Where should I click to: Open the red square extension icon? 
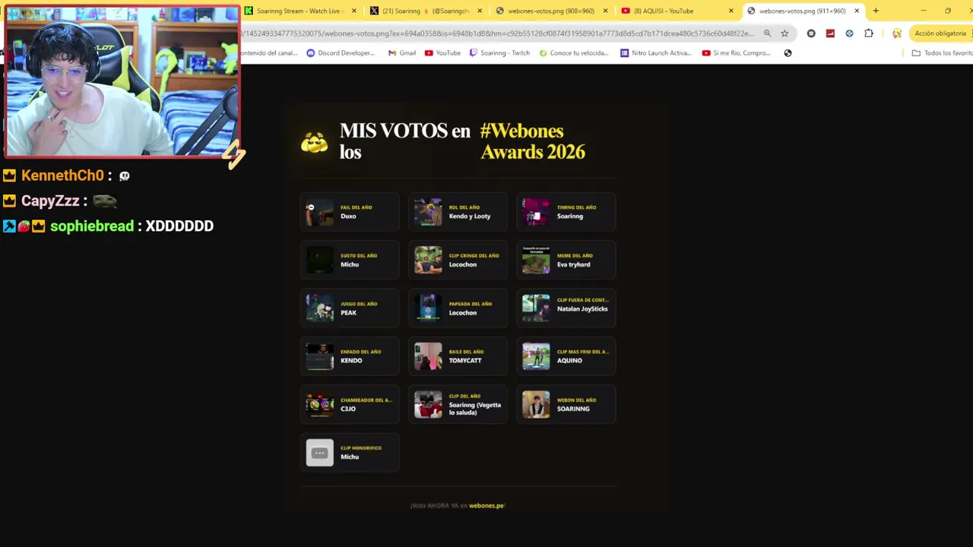tap(830, 33)
